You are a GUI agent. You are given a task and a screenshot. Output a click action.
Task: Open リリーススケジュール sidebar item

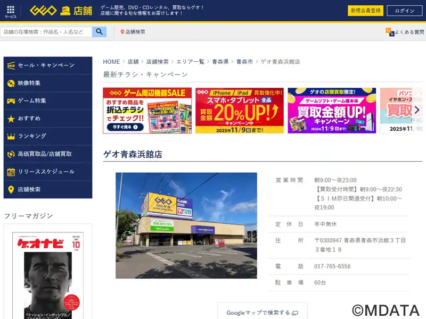pos(48,172)
